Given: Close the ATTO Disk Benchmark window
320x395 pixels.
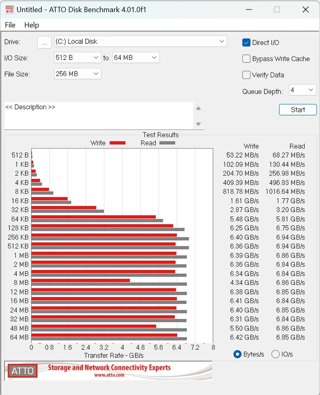Looking at the screenshot, I should coord(305,10).
